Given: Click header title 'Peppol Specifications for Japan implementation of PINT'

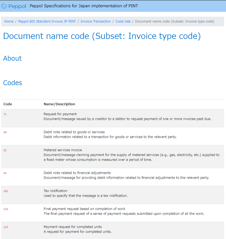Looking at the screenshot, I should (x=84, y=6).
